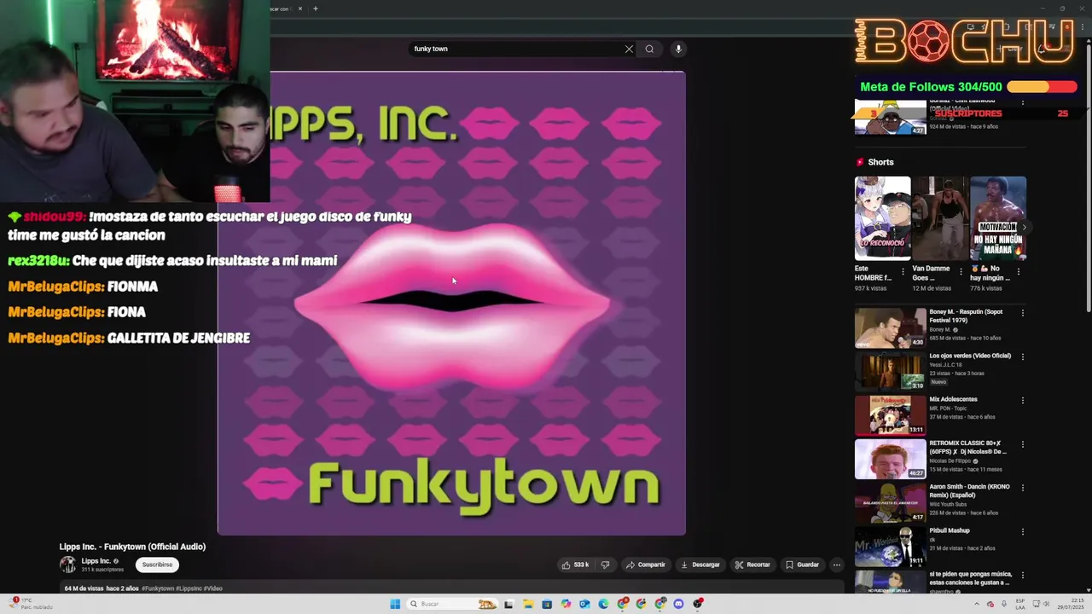Click the Suscribirse button
This screenshot has width=1092, height=614.
point(157,565)
